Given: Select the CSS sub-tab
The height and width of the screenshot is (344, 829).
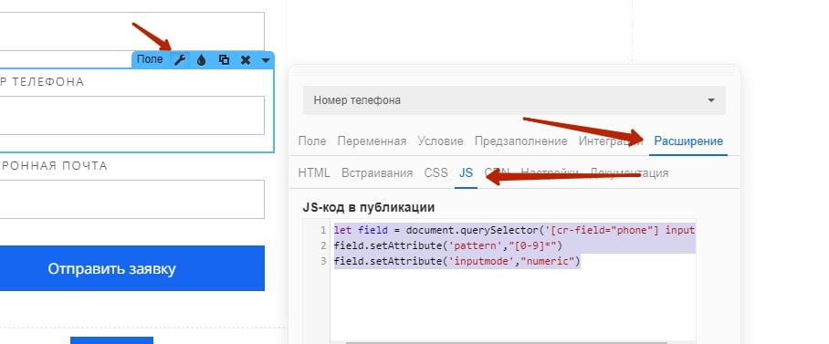Looking at the screenshot, I should 435,172.
